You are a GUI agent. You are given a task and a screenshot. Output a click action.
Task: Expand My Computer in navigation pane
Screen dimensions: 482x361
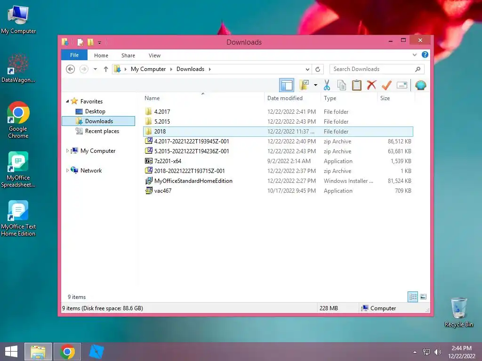pyautogui.click(x=67, y=150)
